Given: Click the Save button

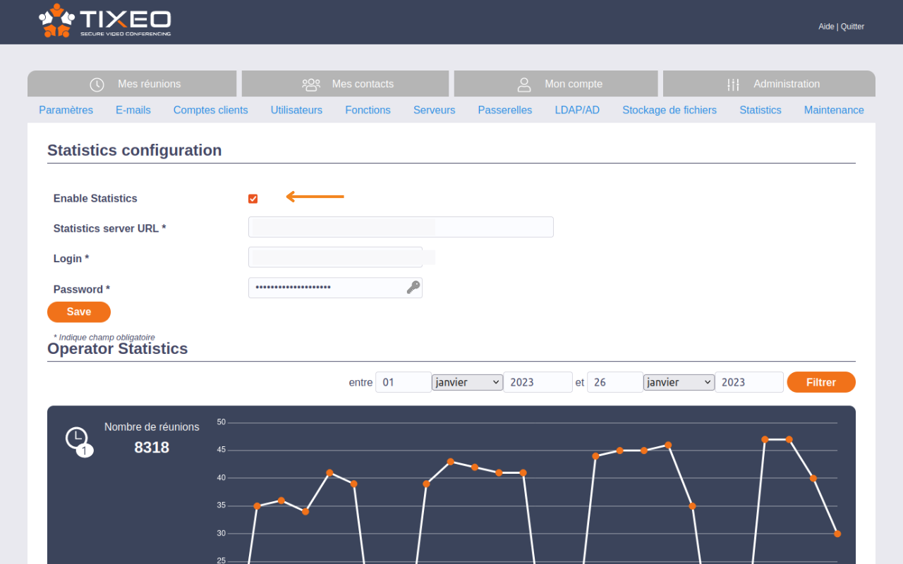Looking at the screenshot, I should 79,312.
